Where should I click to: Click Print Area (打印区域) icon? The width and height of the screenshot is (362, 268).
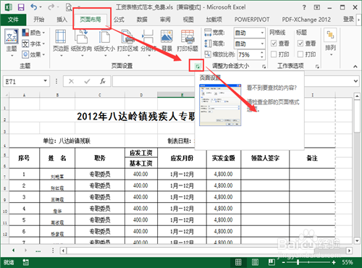(x=127, y=43)
